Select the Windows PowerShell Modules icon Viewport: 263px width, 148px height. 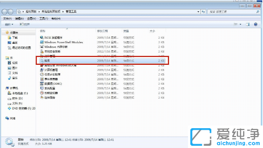[x=42, y=42]
